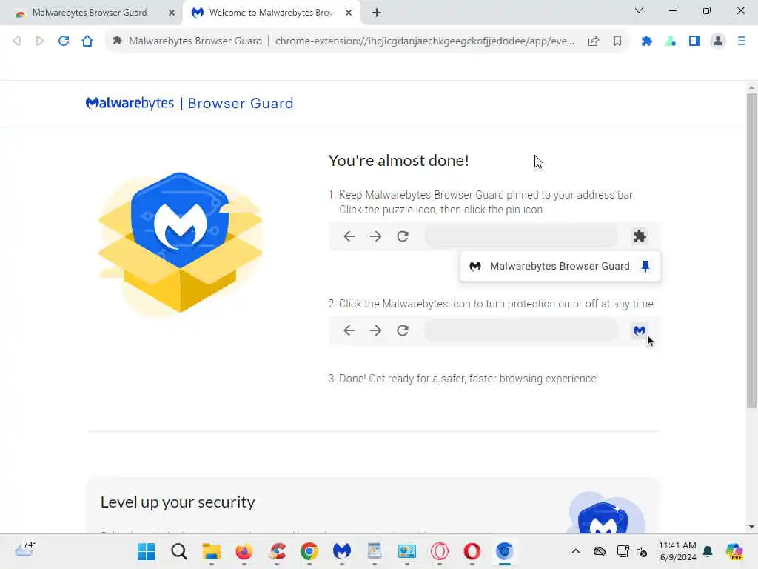
Task: Click the browser forward arrow
Action: (x=40, y=41)
